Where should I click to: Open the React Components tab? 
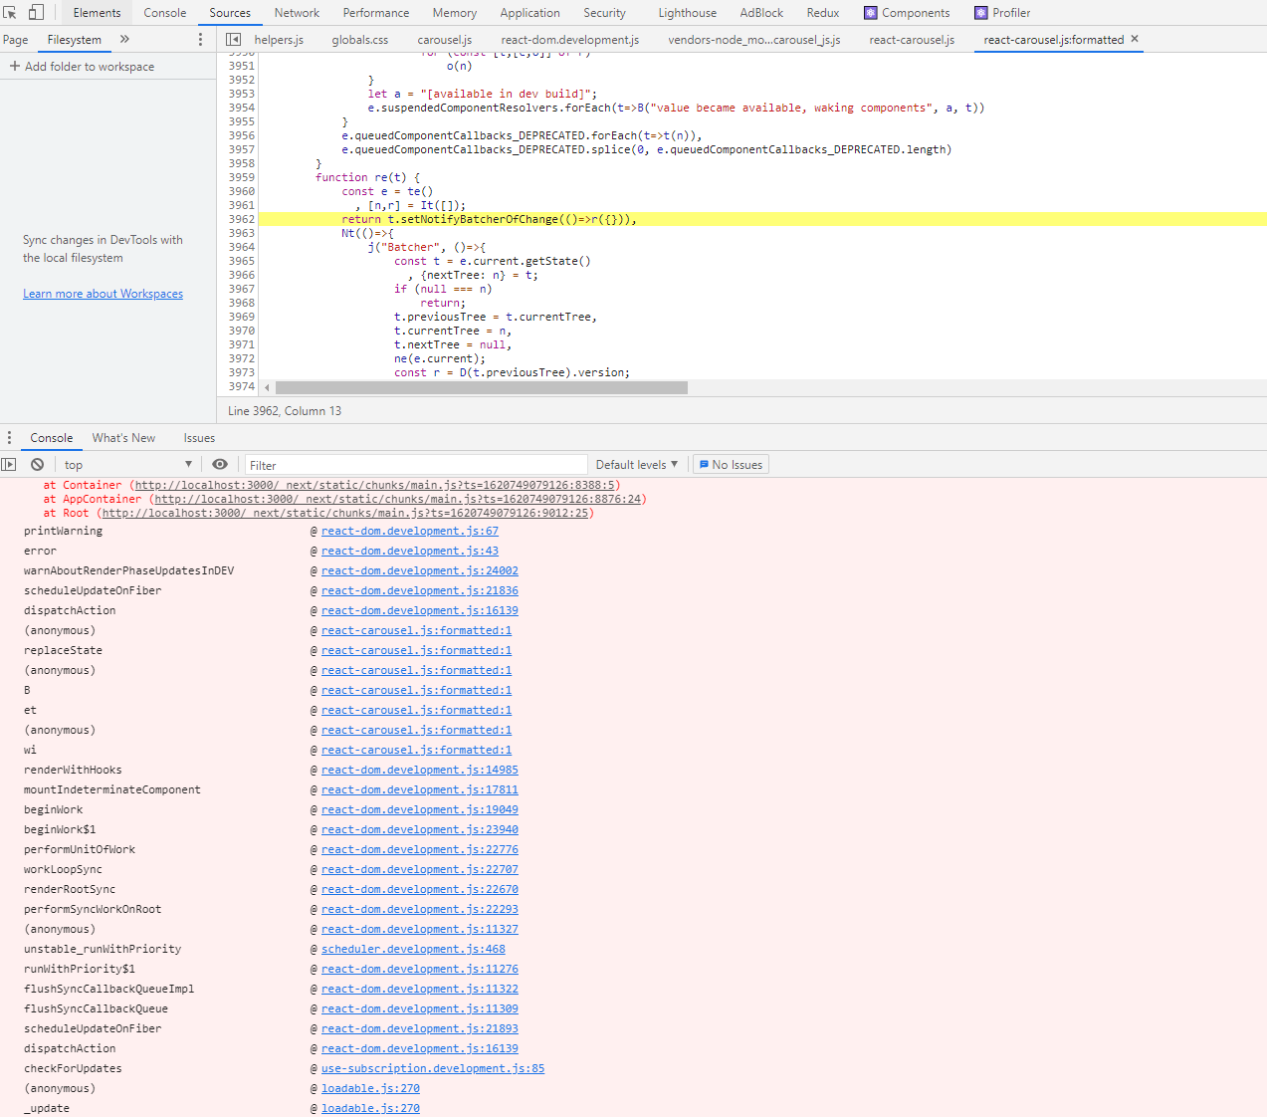coord(907,13)
